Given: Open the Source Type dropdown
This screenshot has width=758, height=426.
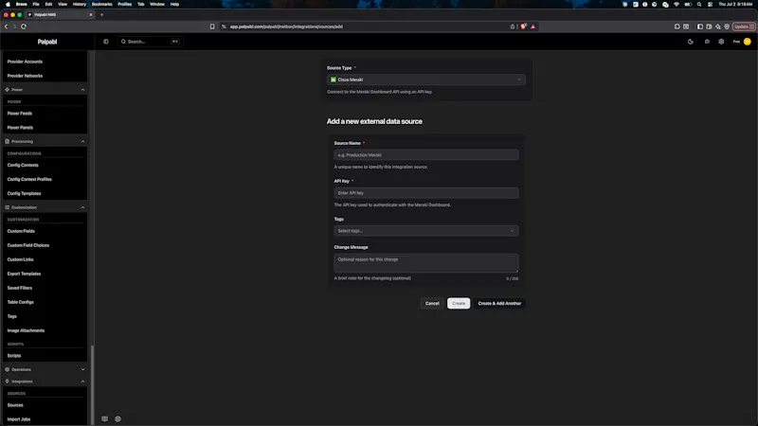Looking at the screenshot, I should point(425,80).
